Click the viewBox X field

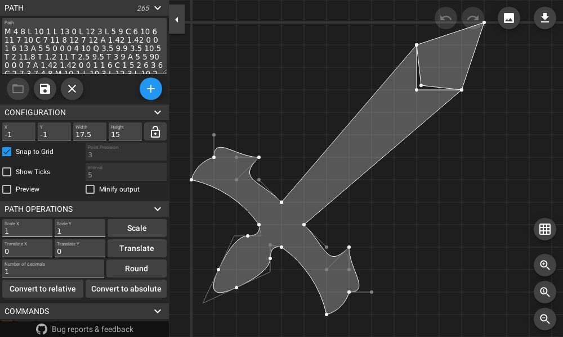(x=19, y=131)
